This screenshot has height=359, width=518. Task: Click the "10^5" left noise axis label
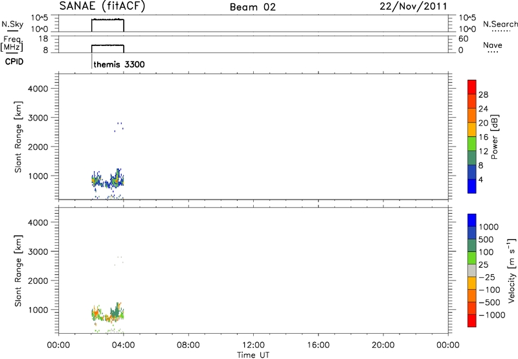(39, 18)
